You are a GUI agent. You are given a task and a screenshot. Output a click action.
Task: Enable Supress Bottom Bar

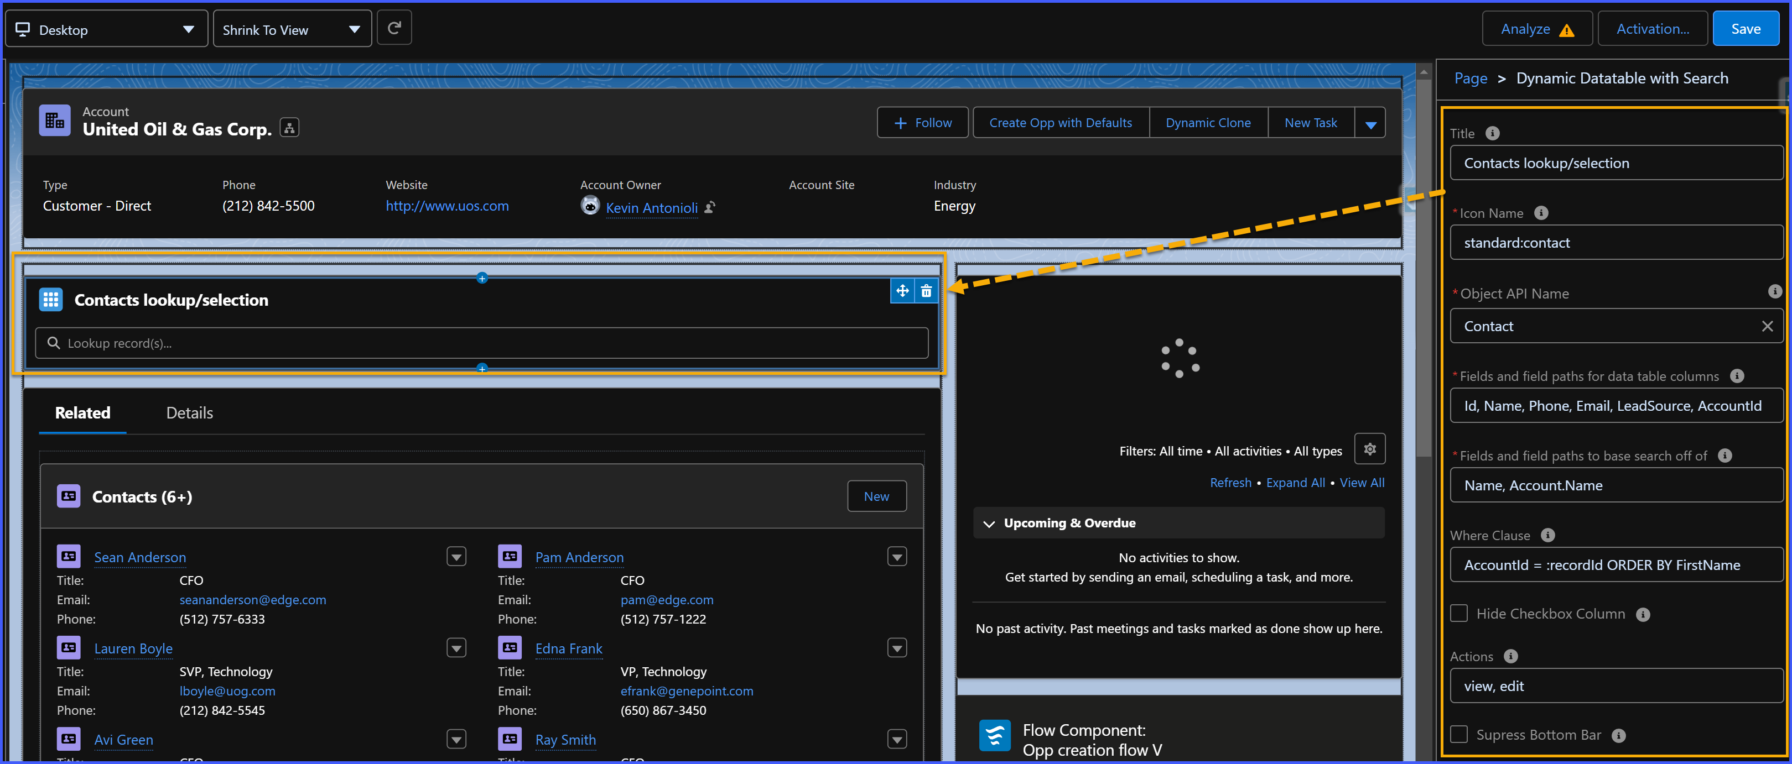click(x=1459, y=734)
